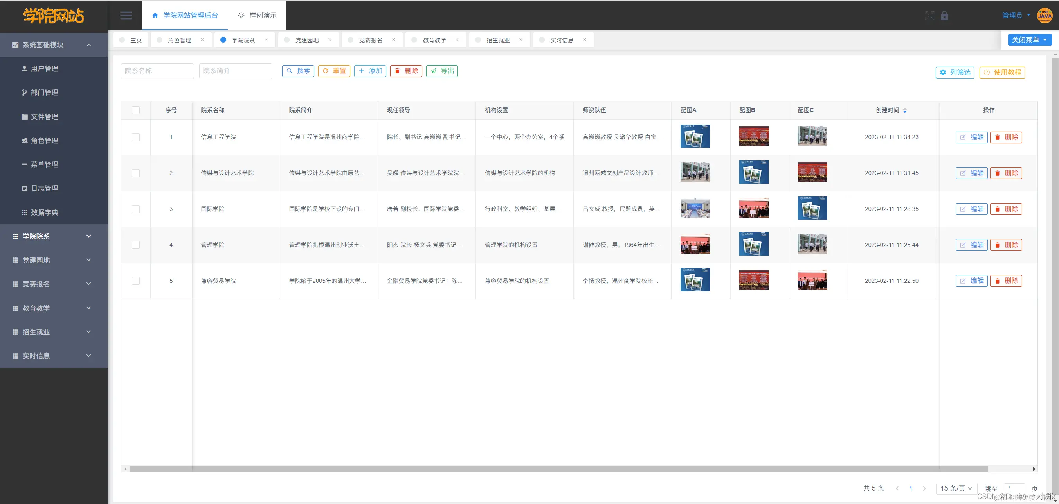Switch to the 竞赛报名 tab
The height and width of the screenshot is (504, 1059).
click(370, 40)
